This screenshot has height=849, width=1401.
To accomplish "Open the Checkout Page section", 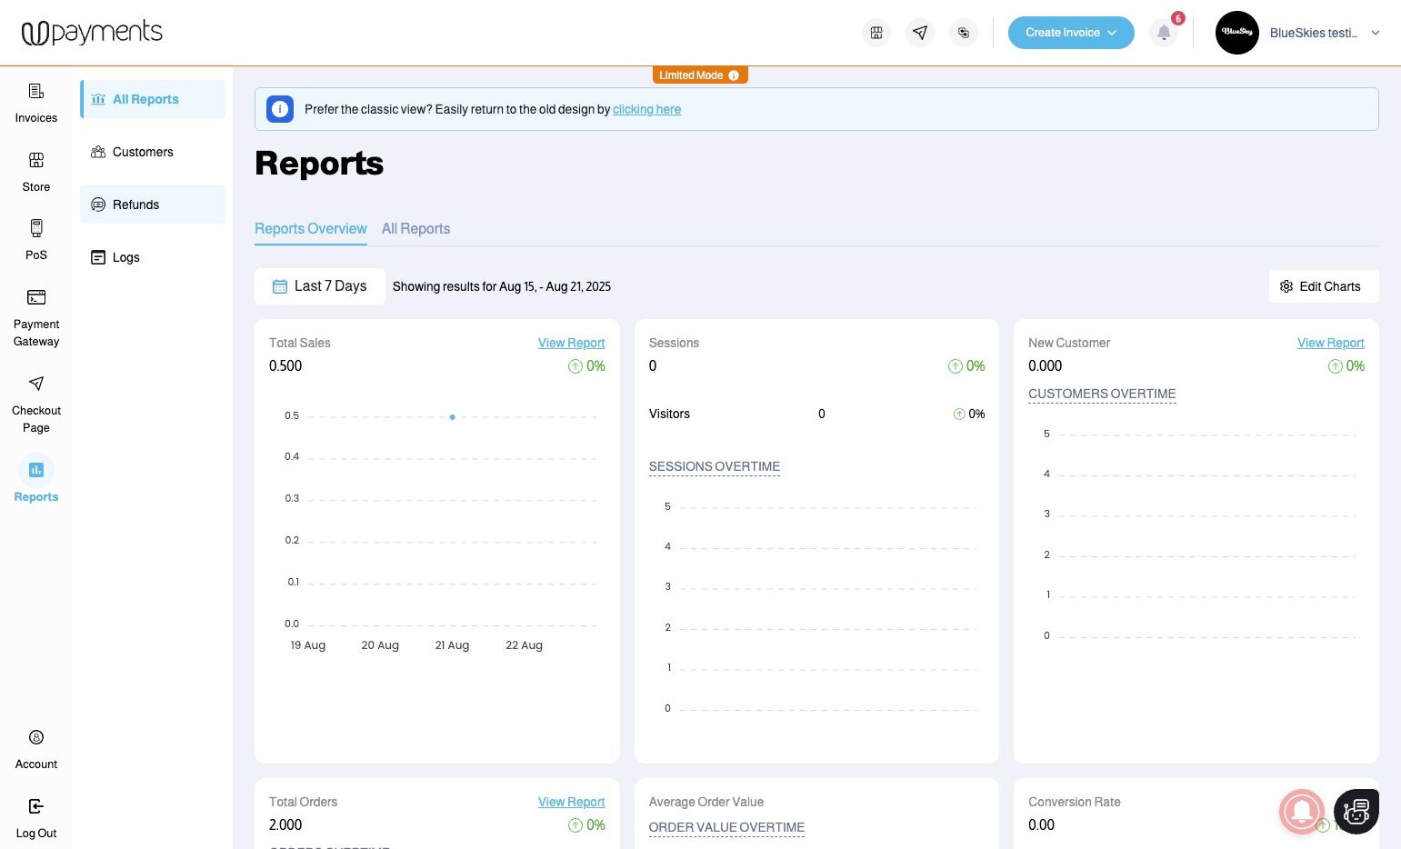I will (x=36, y=404).
